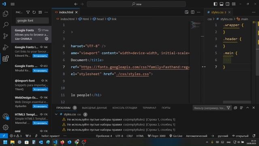Click the filter icon in problems panel
Viewport: 259px width, 146px height.
(x=228, y=108)
